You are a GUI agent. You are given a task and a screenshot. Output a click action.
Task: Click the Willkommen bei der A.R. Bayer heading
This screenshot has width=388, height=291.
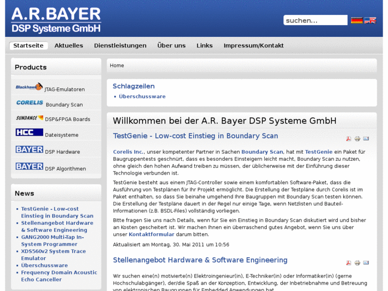coord(225,121)
